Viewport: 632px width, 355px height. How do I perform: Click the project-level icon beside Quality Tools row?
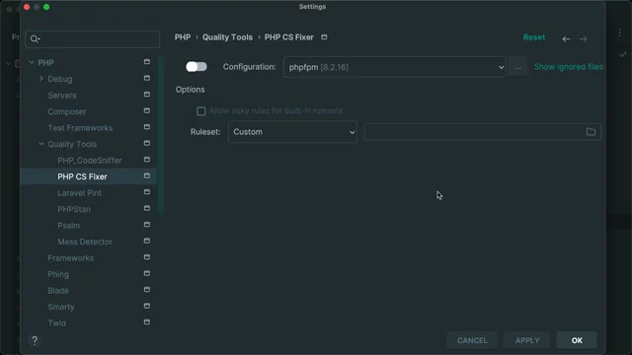pyautogui.click(x=147, y=143)
